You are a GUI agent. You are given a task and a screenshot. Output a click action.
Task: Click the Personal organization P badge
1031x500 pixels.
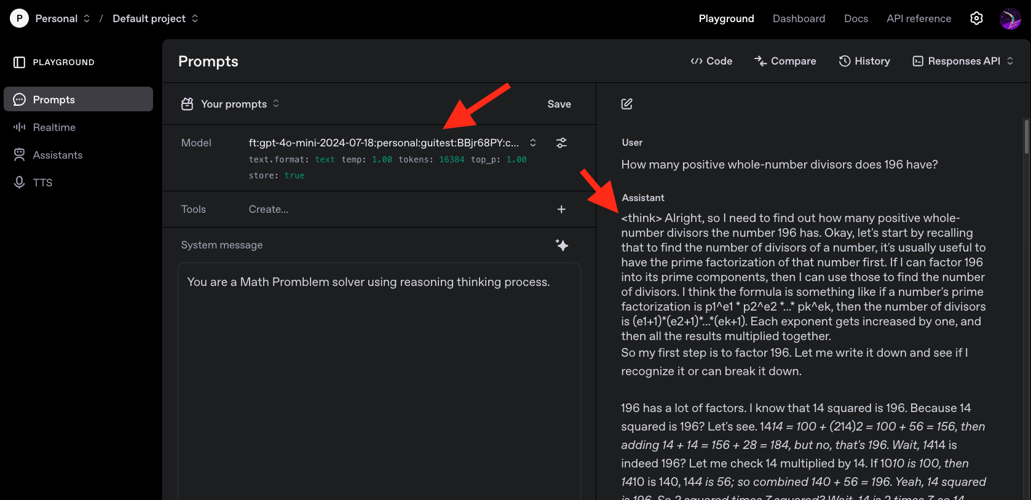tap(19, 18)
